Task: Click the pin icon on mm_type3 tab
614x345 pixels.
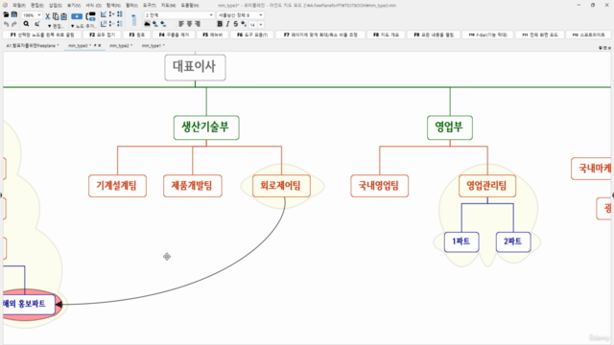Action: coord(95,45)
